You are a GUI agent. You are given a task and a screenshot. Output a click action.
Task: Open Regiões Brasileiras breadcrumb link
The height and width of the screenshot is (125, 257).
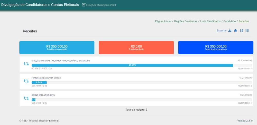click(186, 21)
